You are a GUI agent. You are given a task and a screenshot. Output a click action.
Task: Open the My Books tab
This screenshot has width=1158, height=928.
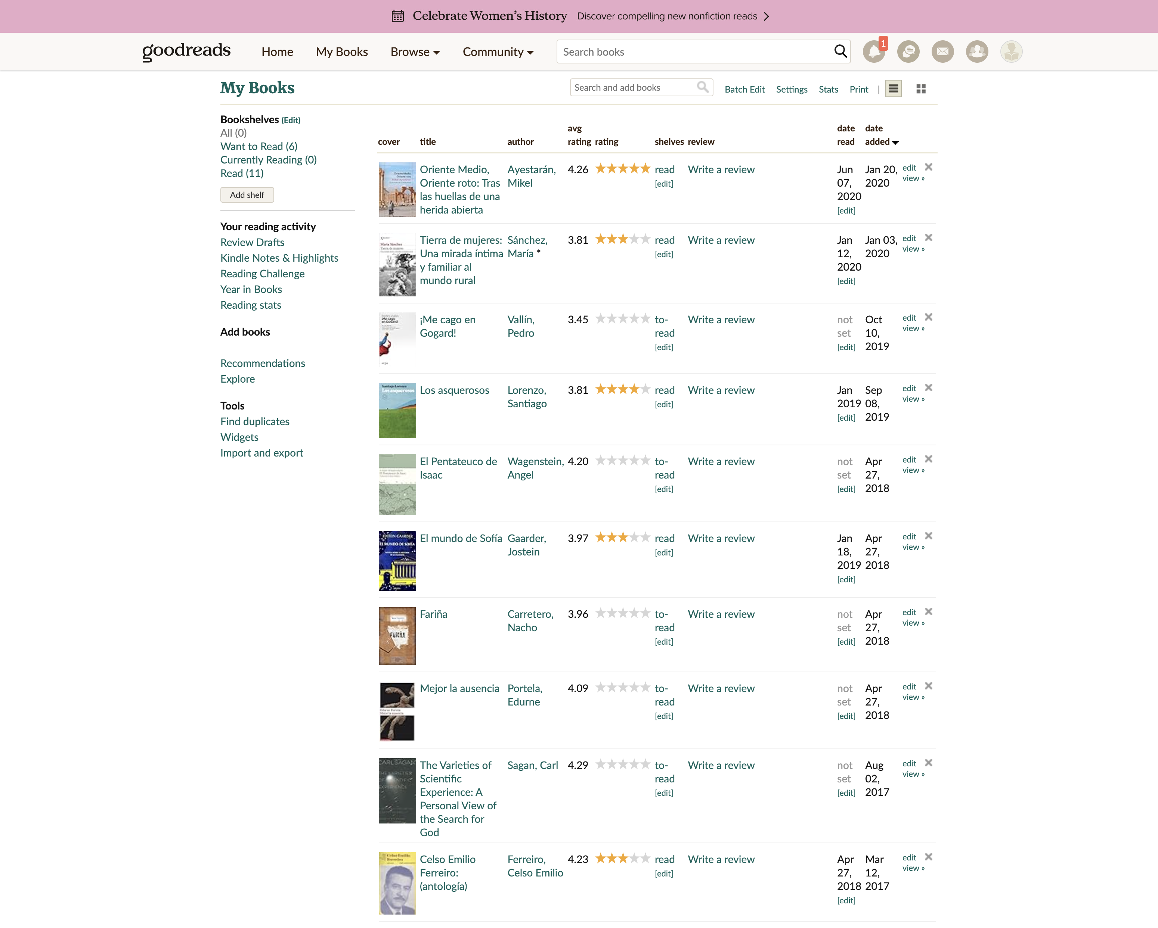click(341, 52)
